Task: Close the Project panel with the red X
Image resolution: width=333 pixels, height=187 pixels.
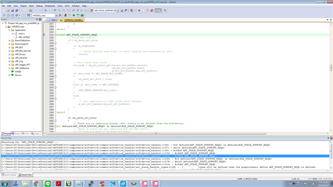Action: coord(40,19)
